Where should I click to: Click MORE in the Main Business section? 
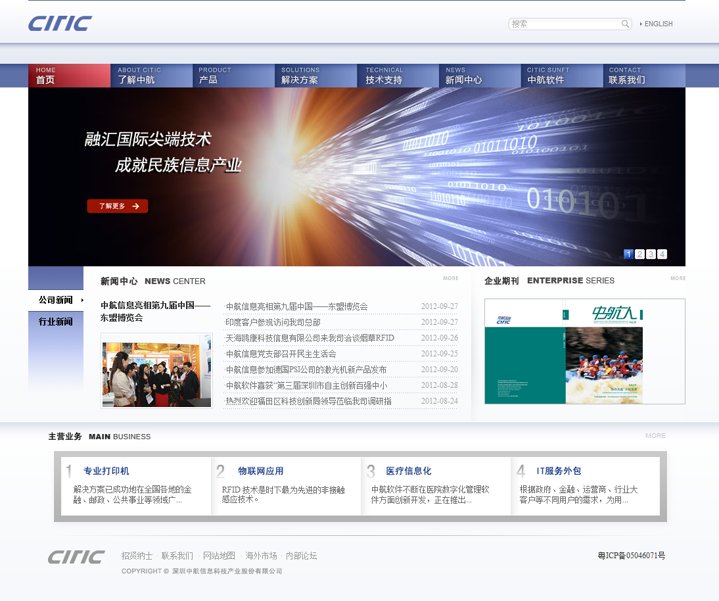click(655, 436)
